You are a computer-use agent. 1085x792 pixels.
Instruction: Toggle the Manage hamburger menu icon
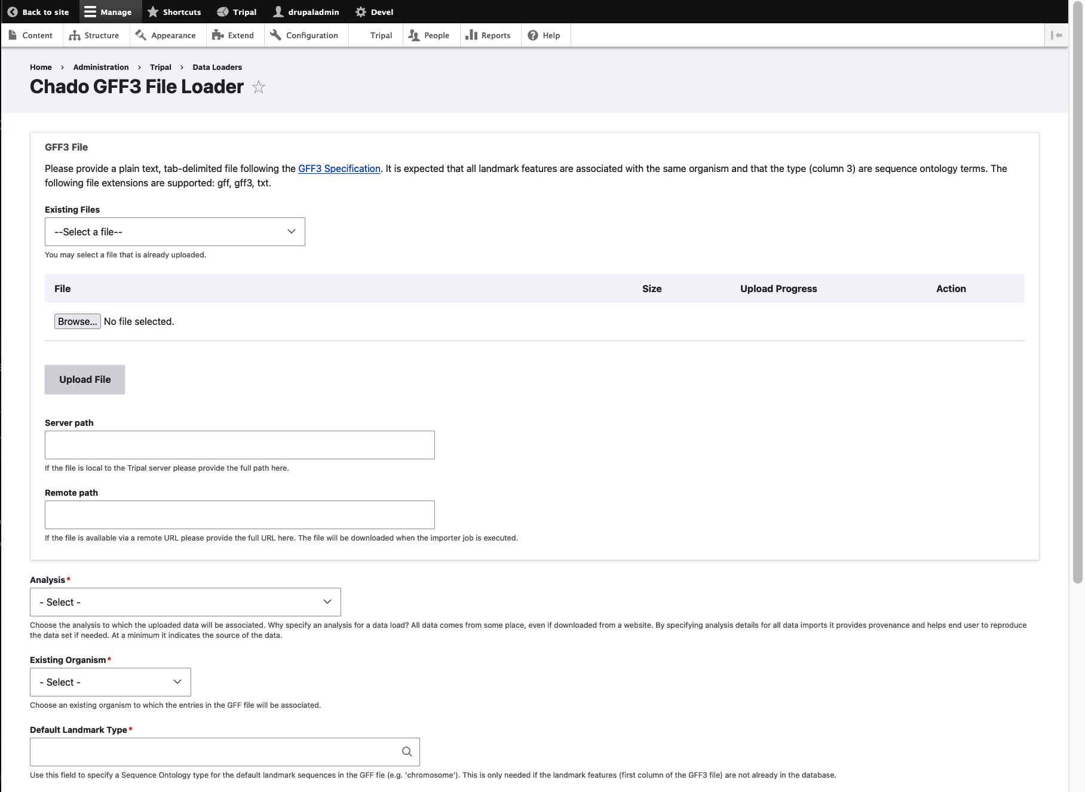[90, 12]
